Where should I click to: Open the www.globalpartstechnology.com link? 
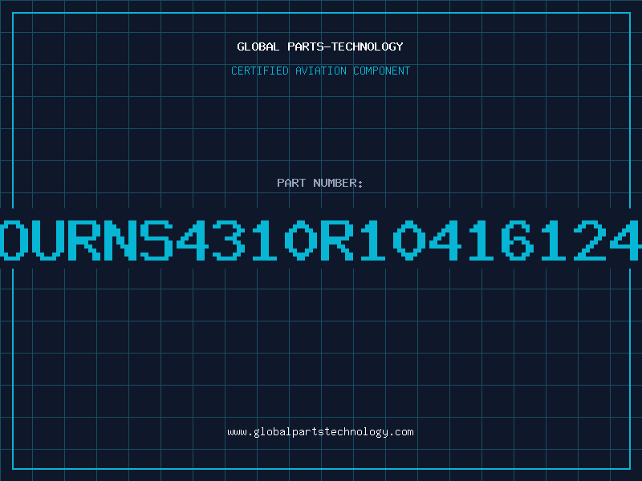320,432
